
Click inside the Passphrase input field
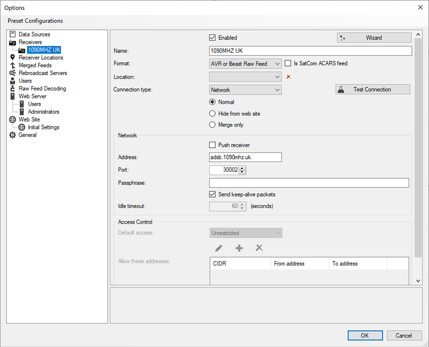[309, 183]
